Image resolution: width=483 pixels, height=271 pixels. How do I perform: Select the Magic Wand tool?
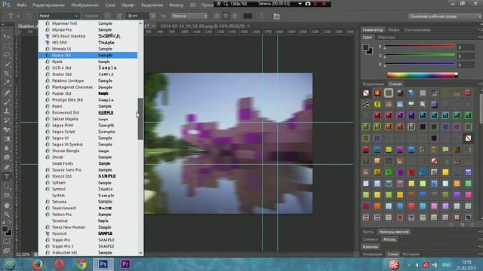(7, 65)
